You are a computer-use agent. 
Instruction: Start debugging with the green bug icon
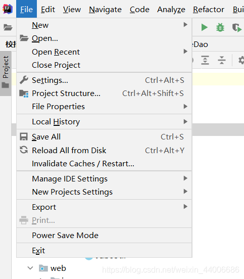click(x=220, y=27)
